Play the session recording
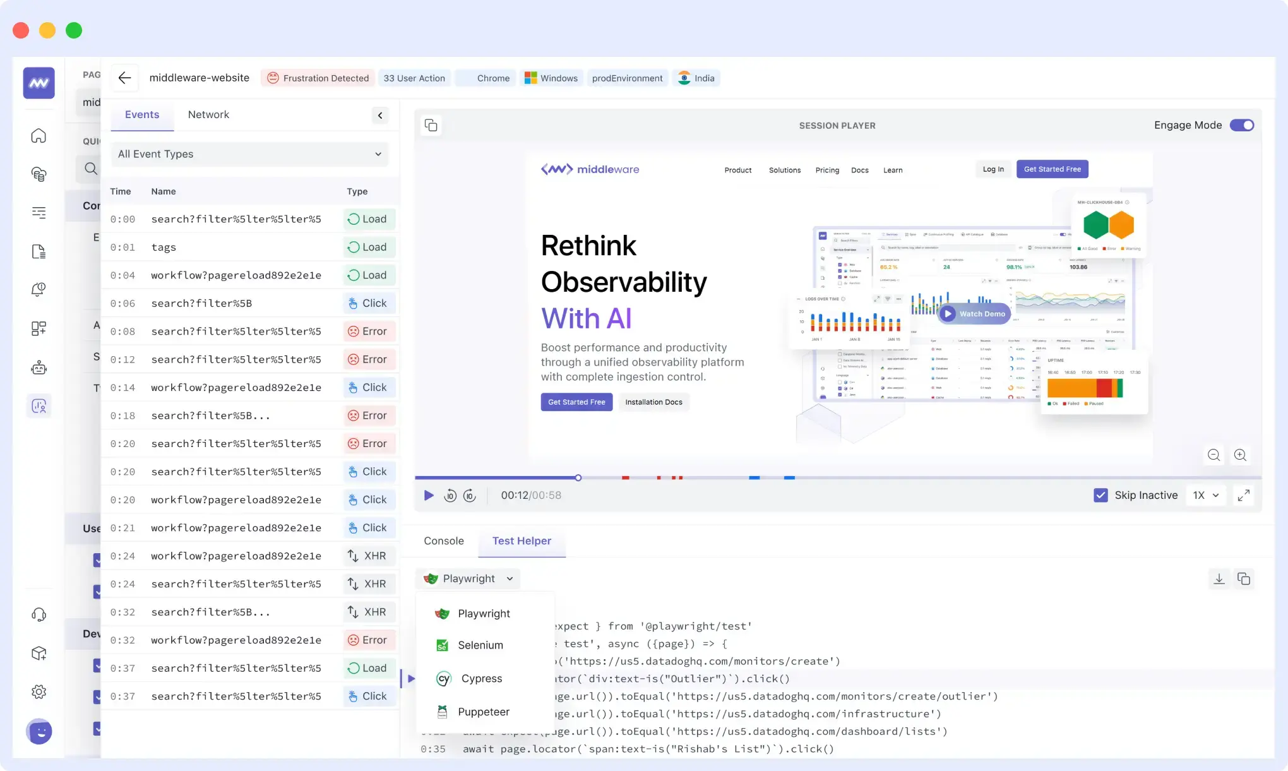This screenshot has height=771, width=1288. tap(429, 496)
